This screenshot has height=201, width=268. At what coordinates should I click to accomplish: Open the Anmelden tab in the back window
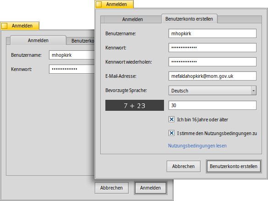coord(38,40)
